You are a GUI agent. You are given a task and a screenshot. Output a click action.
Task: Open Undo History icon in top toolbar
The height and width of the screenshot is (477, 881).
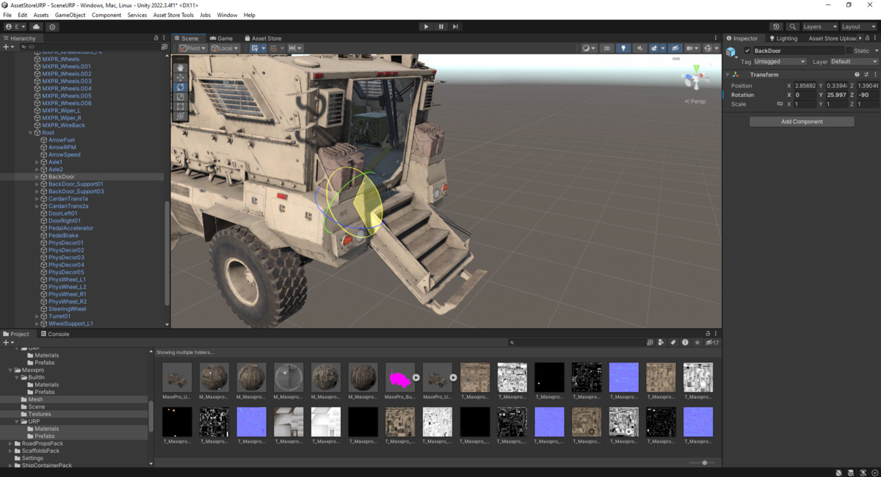click(x=776, y=26)
